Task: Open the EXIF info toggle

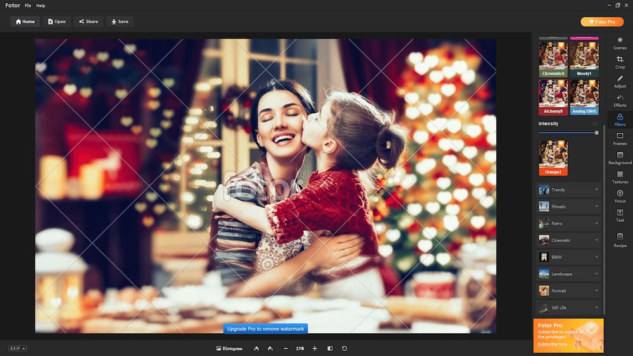Action: coord(18,348)
